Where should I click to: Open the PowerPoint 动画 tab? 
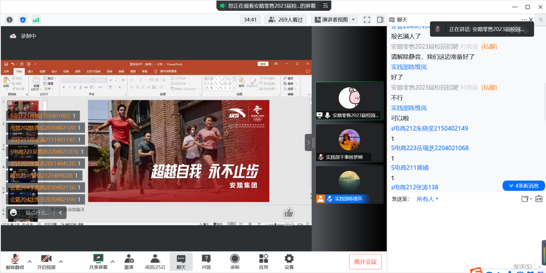tap(78, 71)
